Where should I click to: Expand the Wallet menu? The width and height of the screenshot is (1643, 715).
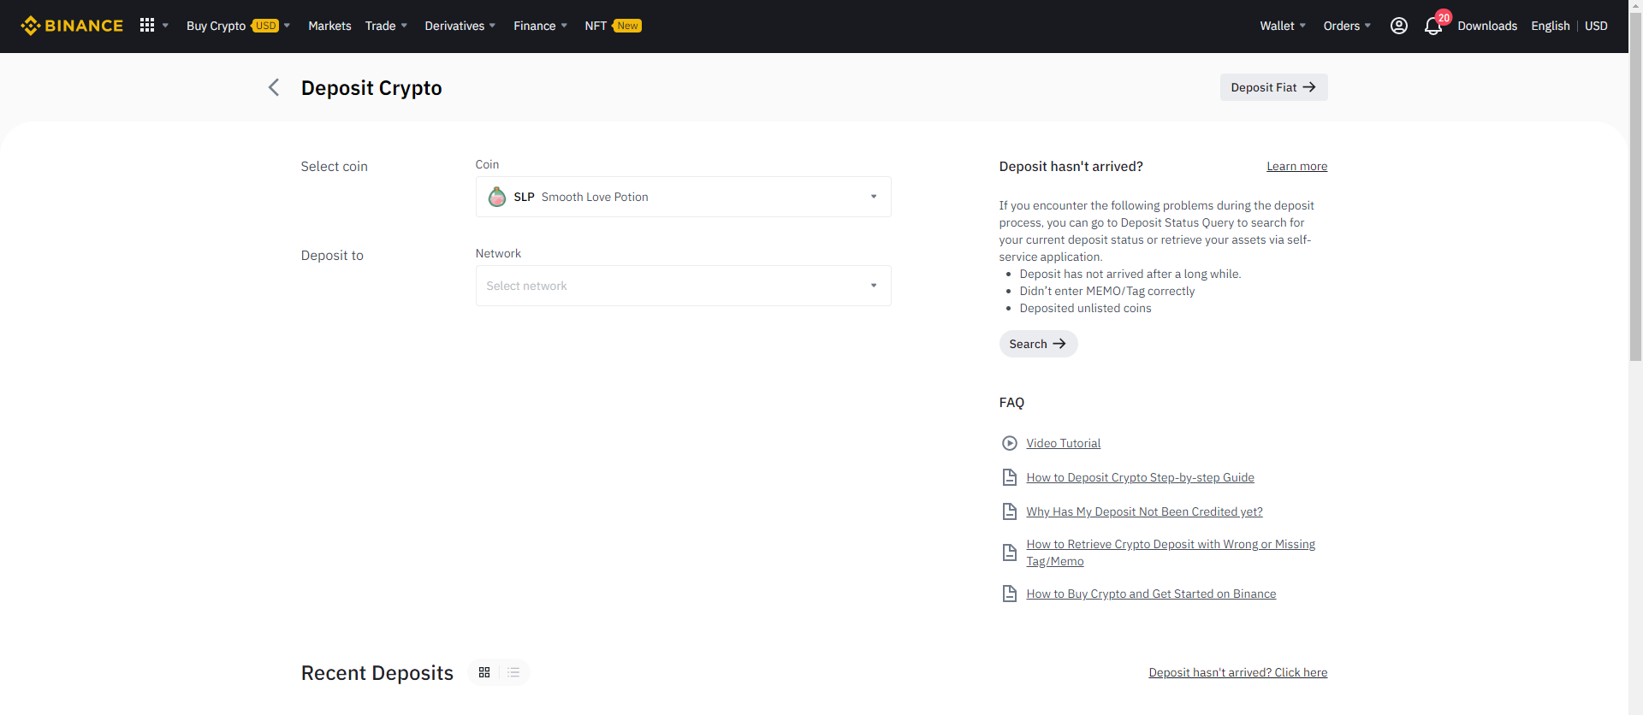tap(1283, 26)
